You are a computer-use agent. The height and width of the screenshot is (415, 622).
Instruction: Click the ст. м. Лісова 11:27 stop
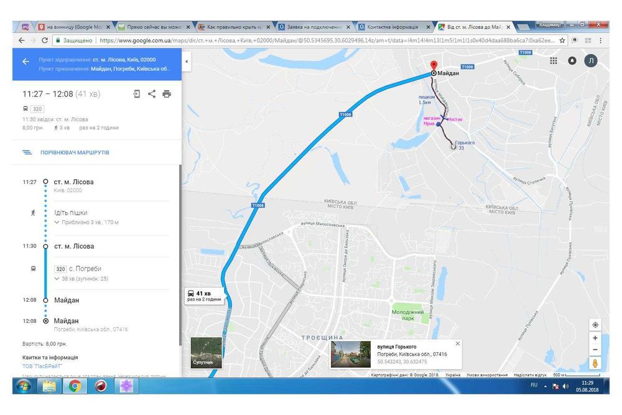click(74, 182)
